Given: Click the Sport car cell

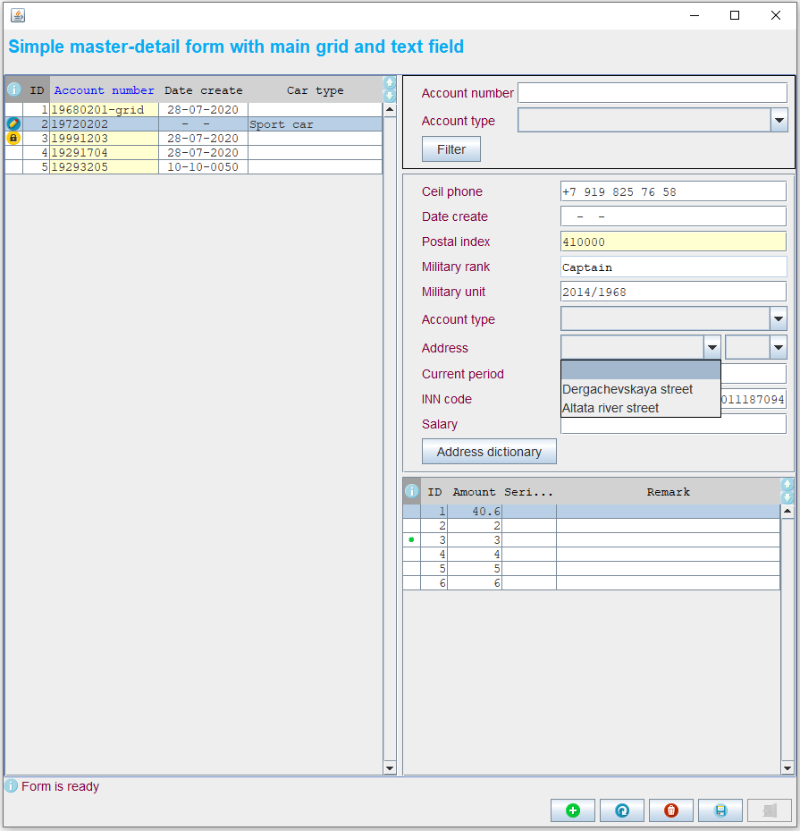Looking at the screenshot, I should point(315,124).
